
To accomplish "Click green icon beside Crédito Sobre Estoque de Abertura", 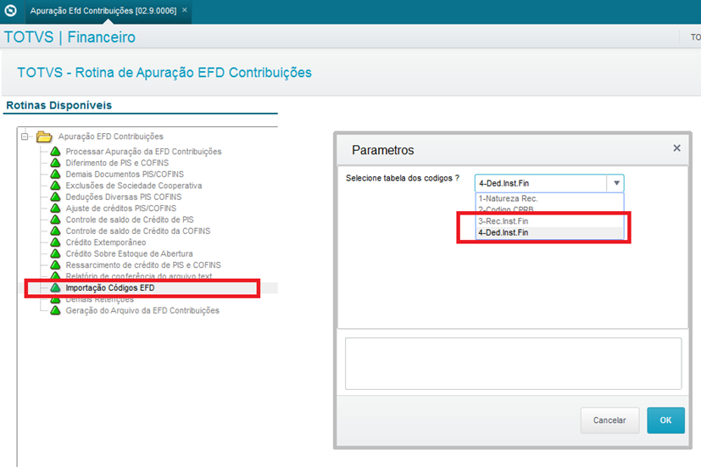I will pyautogui.click(x=55, y=253).
